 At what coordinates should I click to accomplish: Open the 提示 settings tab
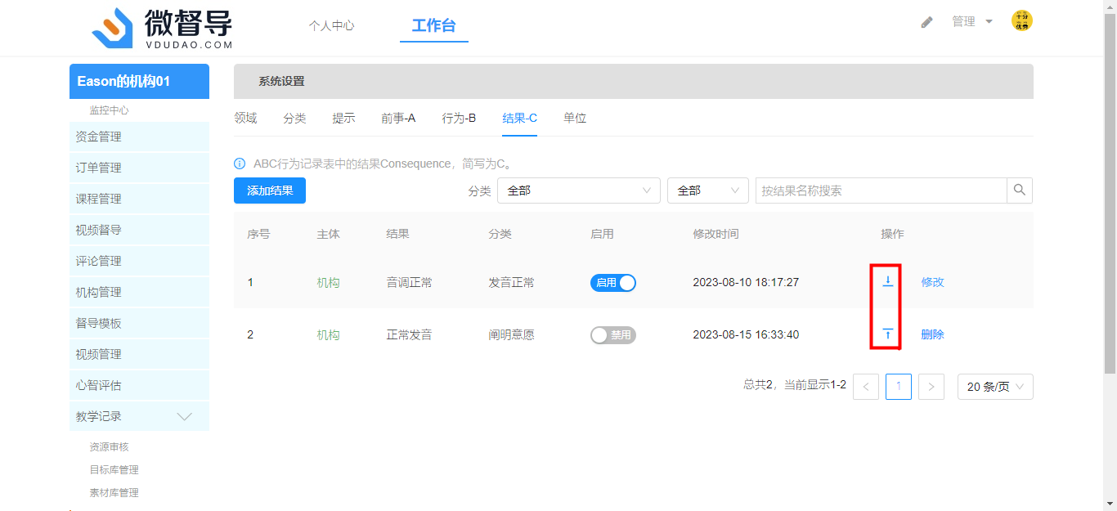(x=343, y=119)
